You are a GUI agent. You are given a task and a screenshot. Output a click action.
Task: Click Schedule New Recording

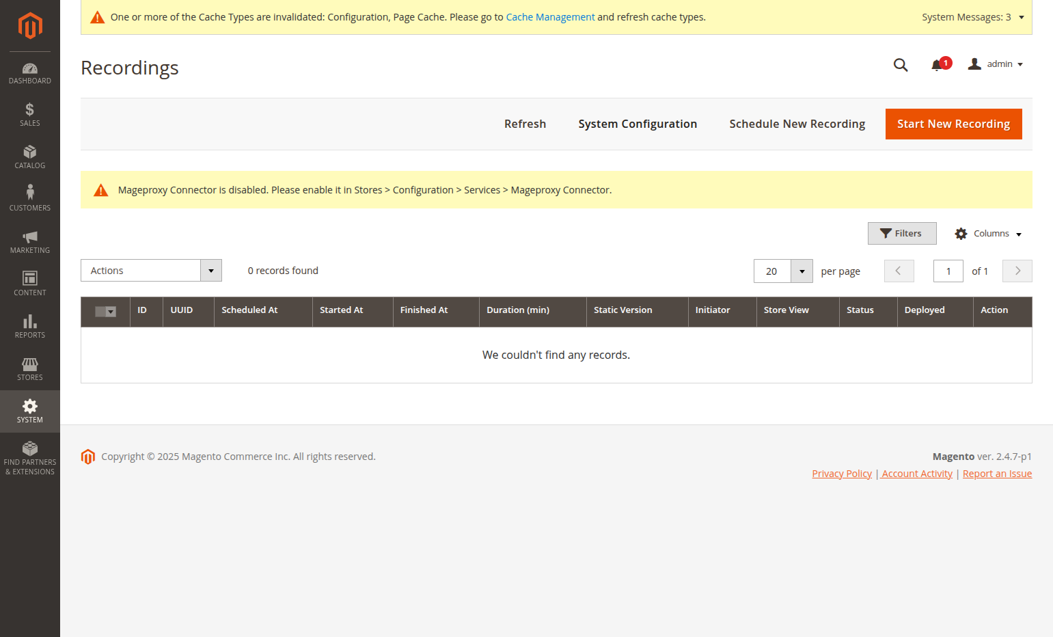797,124
